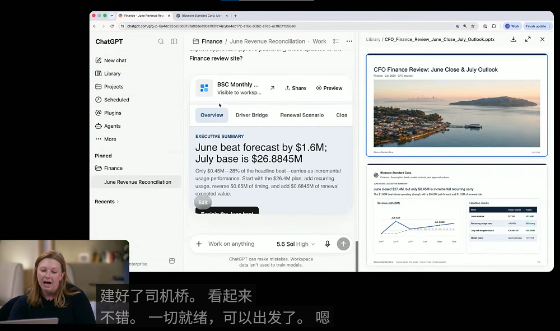Screen dimensions: 560x331
Task: Open June Revenue Reconciliation title
Action: [268, 41]
